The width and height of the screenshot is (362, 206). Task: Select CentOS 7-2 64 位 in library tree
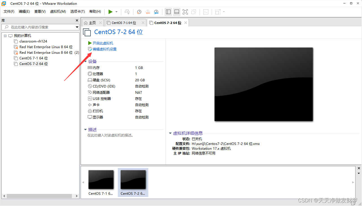coord(34,64)
